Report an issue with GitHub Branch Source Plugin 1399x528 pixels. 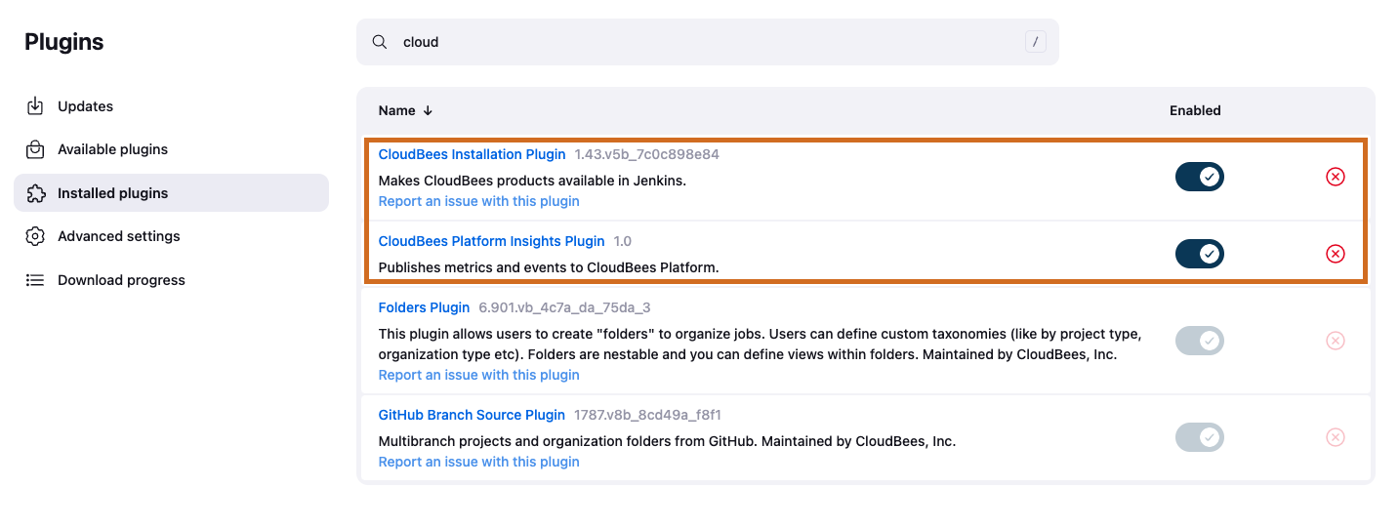[x=478, y=462]
